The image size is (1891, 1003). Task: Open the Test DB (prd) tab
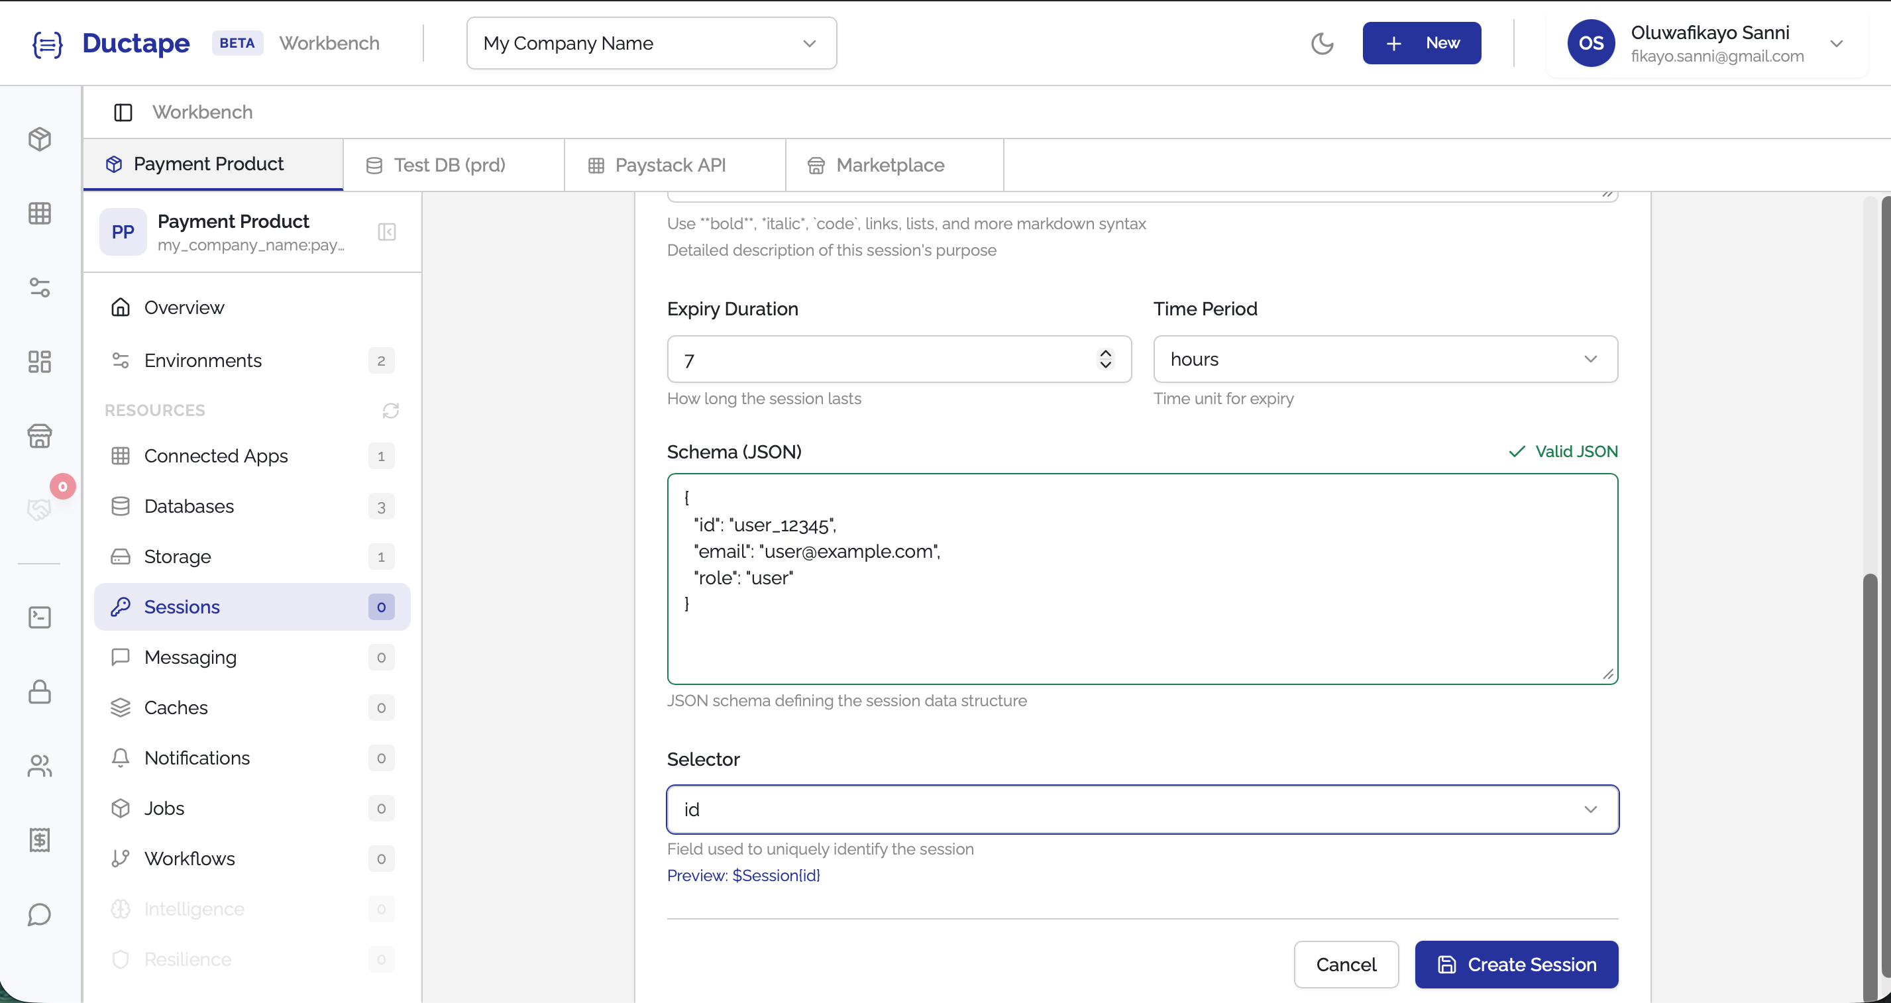coord(449,164)
